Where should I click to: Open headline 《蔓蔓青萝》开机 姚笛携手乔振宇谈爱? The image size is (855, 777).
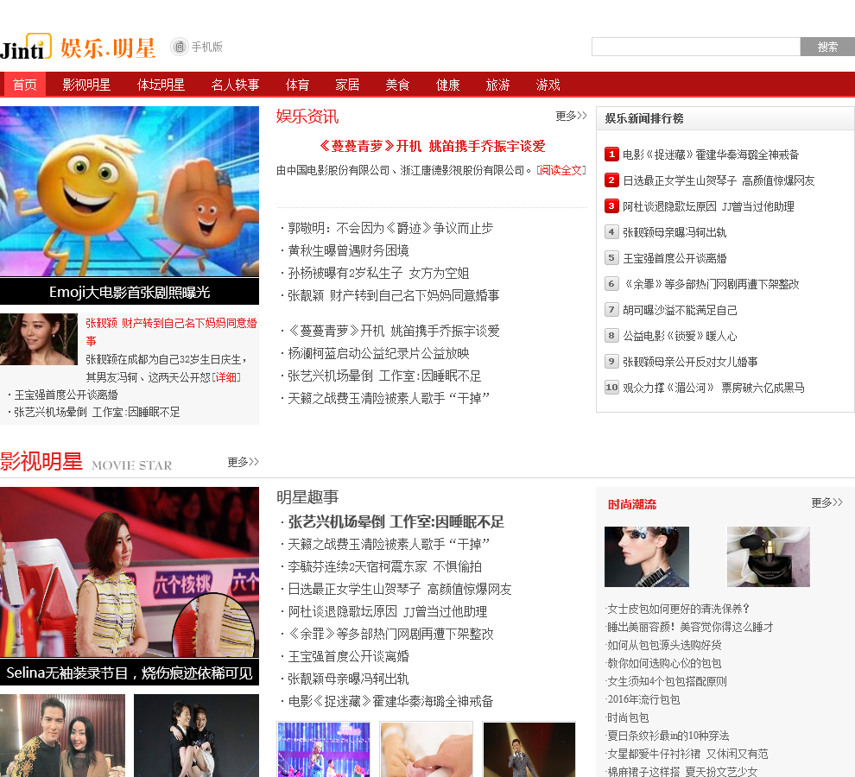432,146
